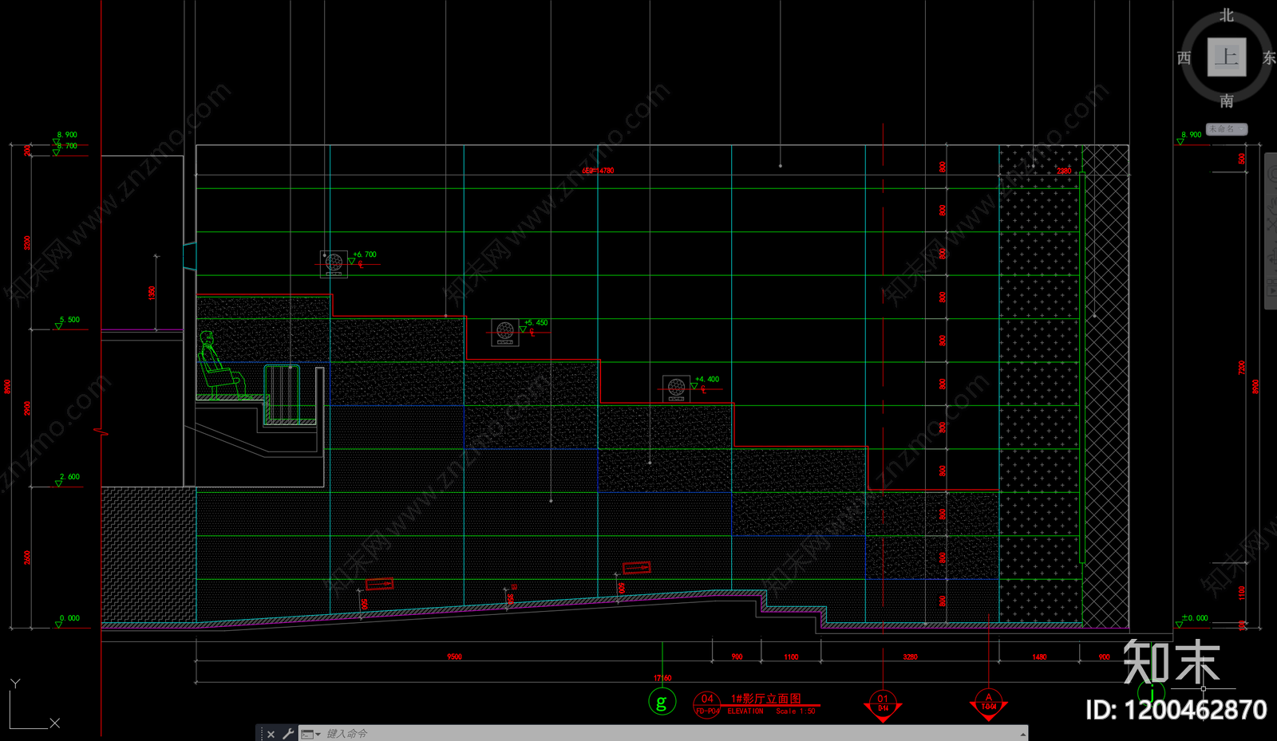Select the speaker symbol at +5.450 level

point(504,332)
